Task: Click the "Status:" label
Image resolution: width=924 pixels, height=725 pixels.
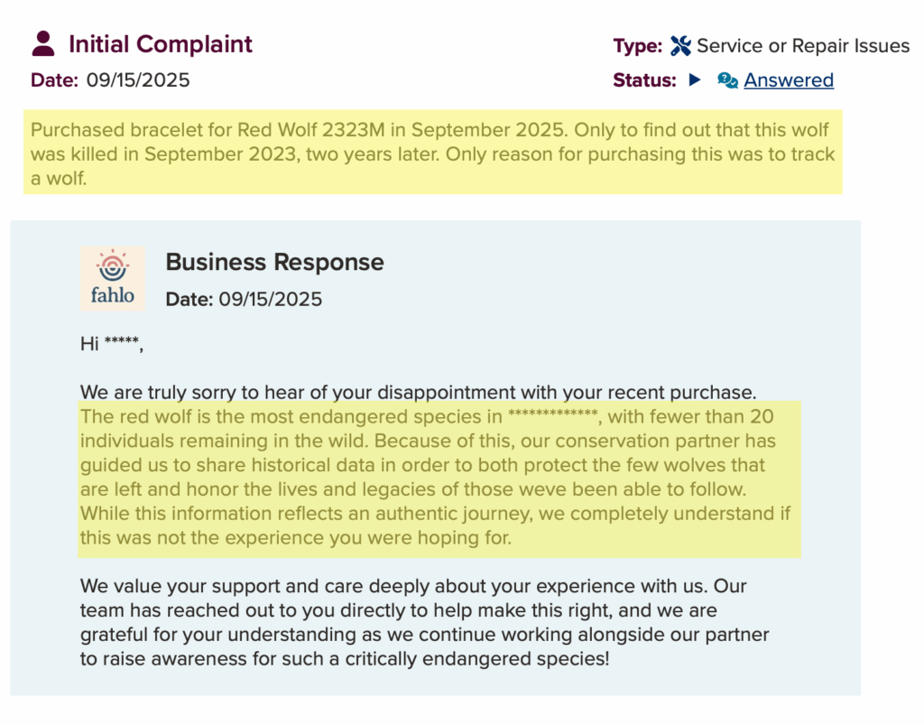Action: [644, 80]
